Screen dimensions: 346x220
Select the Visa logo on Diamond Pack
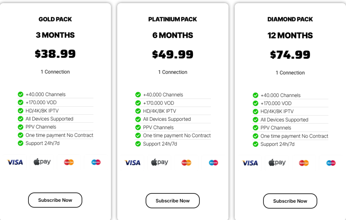[250, 163]
